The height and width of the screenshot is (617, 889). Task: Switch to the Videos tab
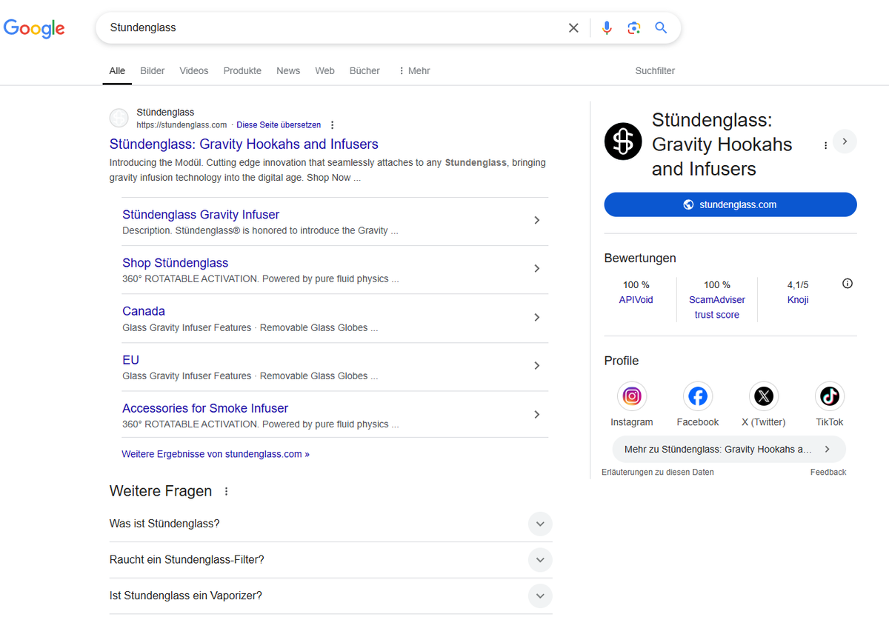(194, 71)
